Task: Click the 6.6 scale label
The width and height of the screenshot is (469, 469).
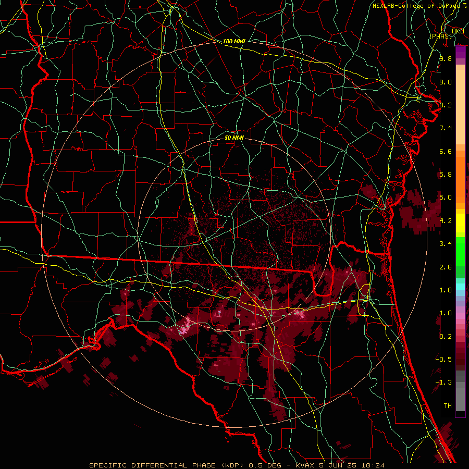Action: pos(446,151)
